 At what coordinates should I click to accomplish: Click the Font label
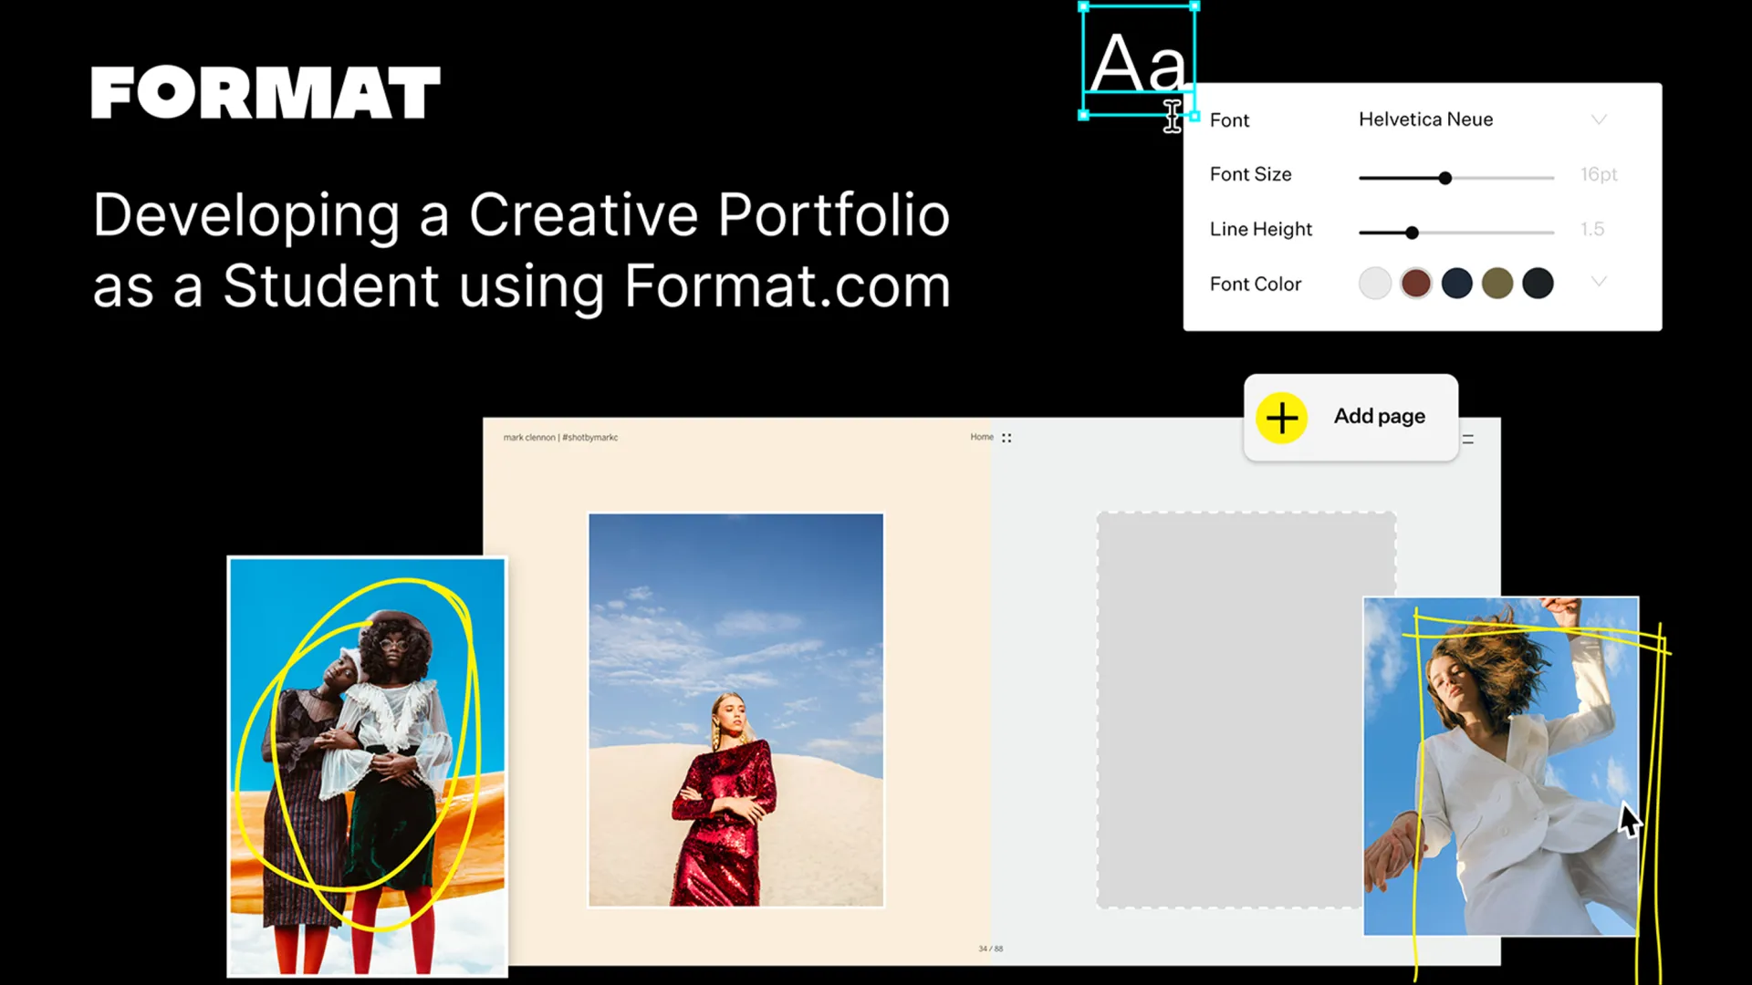click(x=1229, y=120)
